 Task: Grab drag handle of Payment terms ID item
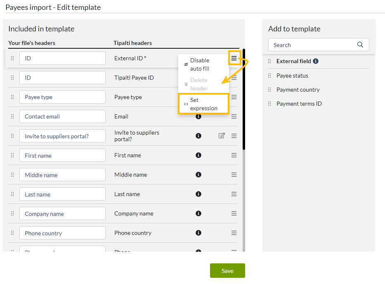point(269,104)
